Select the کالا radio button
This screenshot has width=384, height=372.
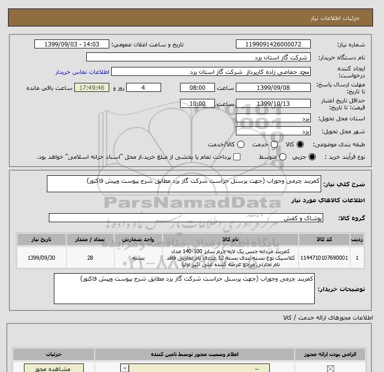300,144
